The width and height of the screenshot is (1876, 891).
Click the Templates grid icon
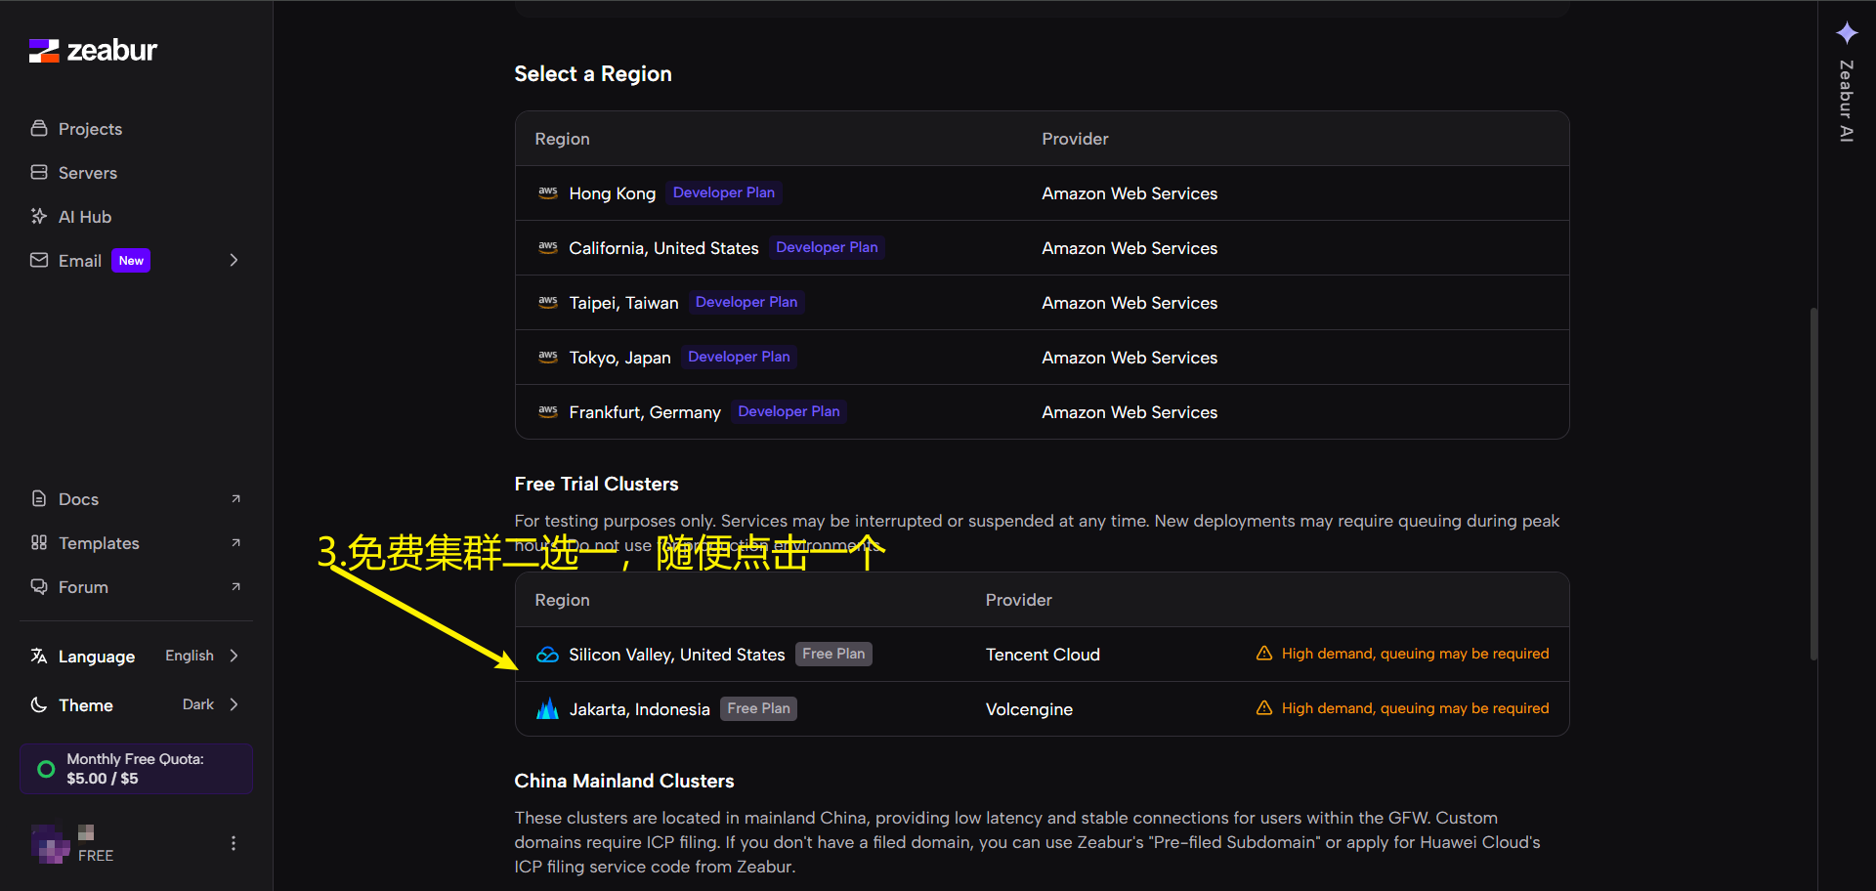tap(39, 542)
